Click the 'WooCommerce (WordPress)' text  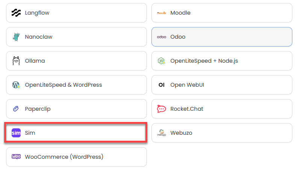[64, 157]
